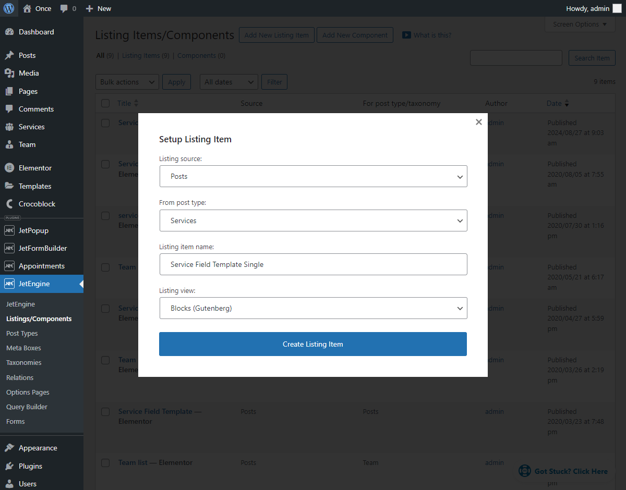This screenshot has width=626, height=490.
Task: Open the Listing view dropdown
Action: click(313, 308)
